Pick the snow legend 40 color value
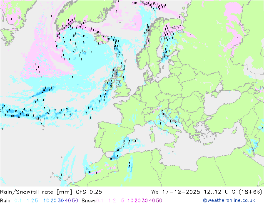 pos(152,201)
